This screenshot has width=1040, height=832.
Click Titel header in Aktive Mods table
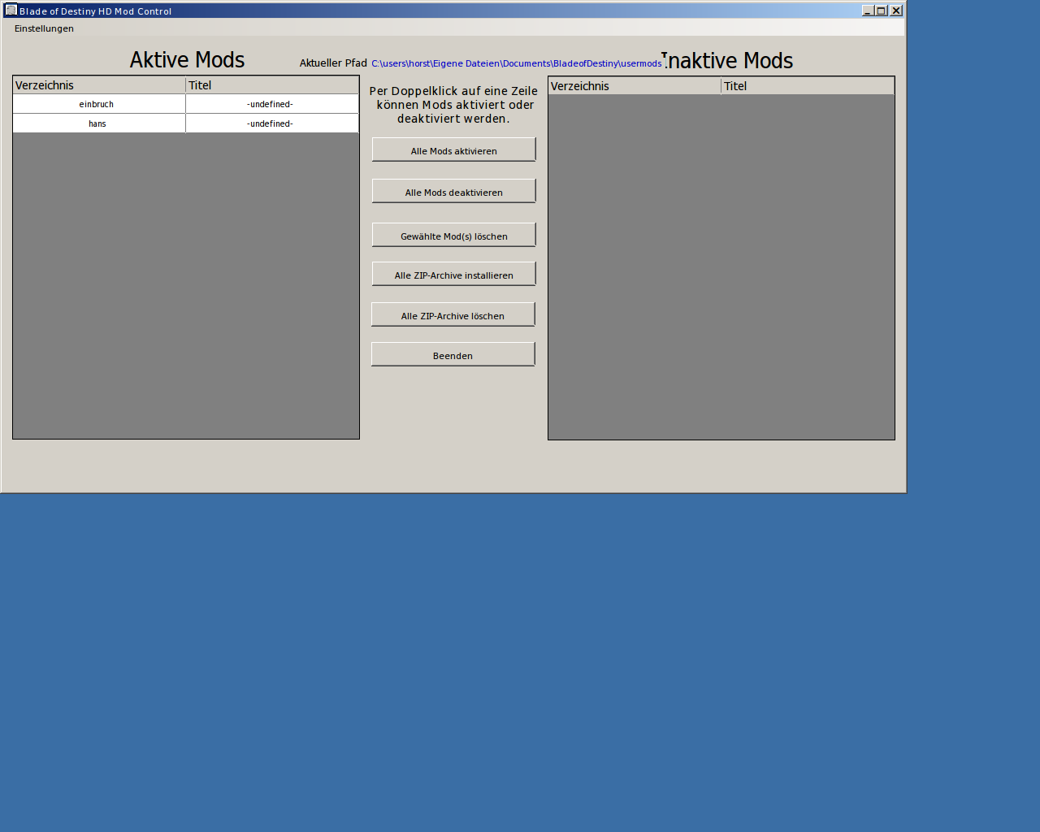pos(272,85)
